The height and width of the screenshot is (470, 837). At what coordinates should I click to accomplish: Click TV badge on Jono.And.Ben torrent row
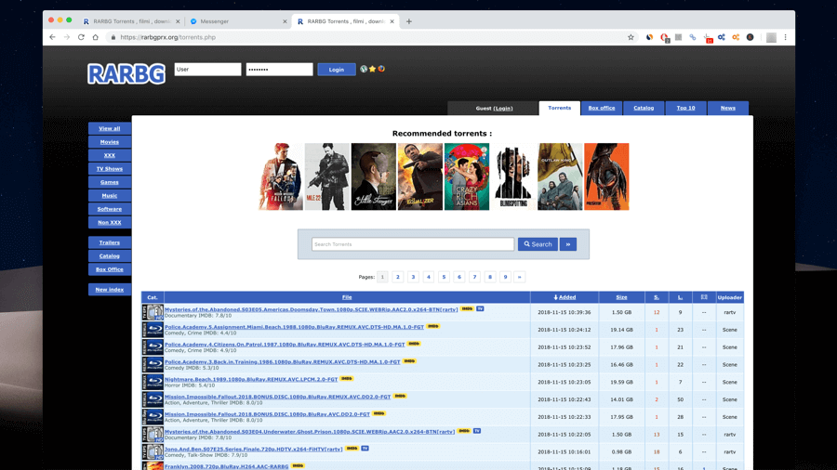365,449
